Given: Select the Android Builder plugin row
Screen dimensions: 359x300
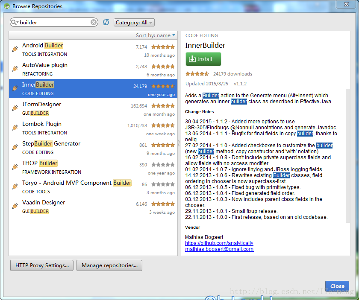Looking at the screenshot, I should (93, 50).
